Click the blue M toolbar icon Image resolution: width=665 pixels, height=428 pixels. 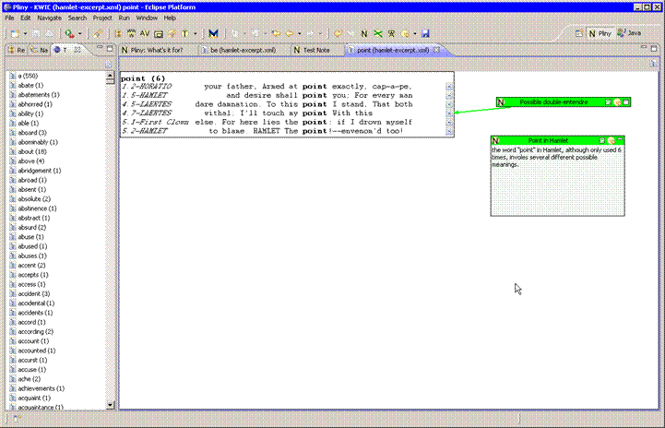pyautogui.click(x=213, y=33)
